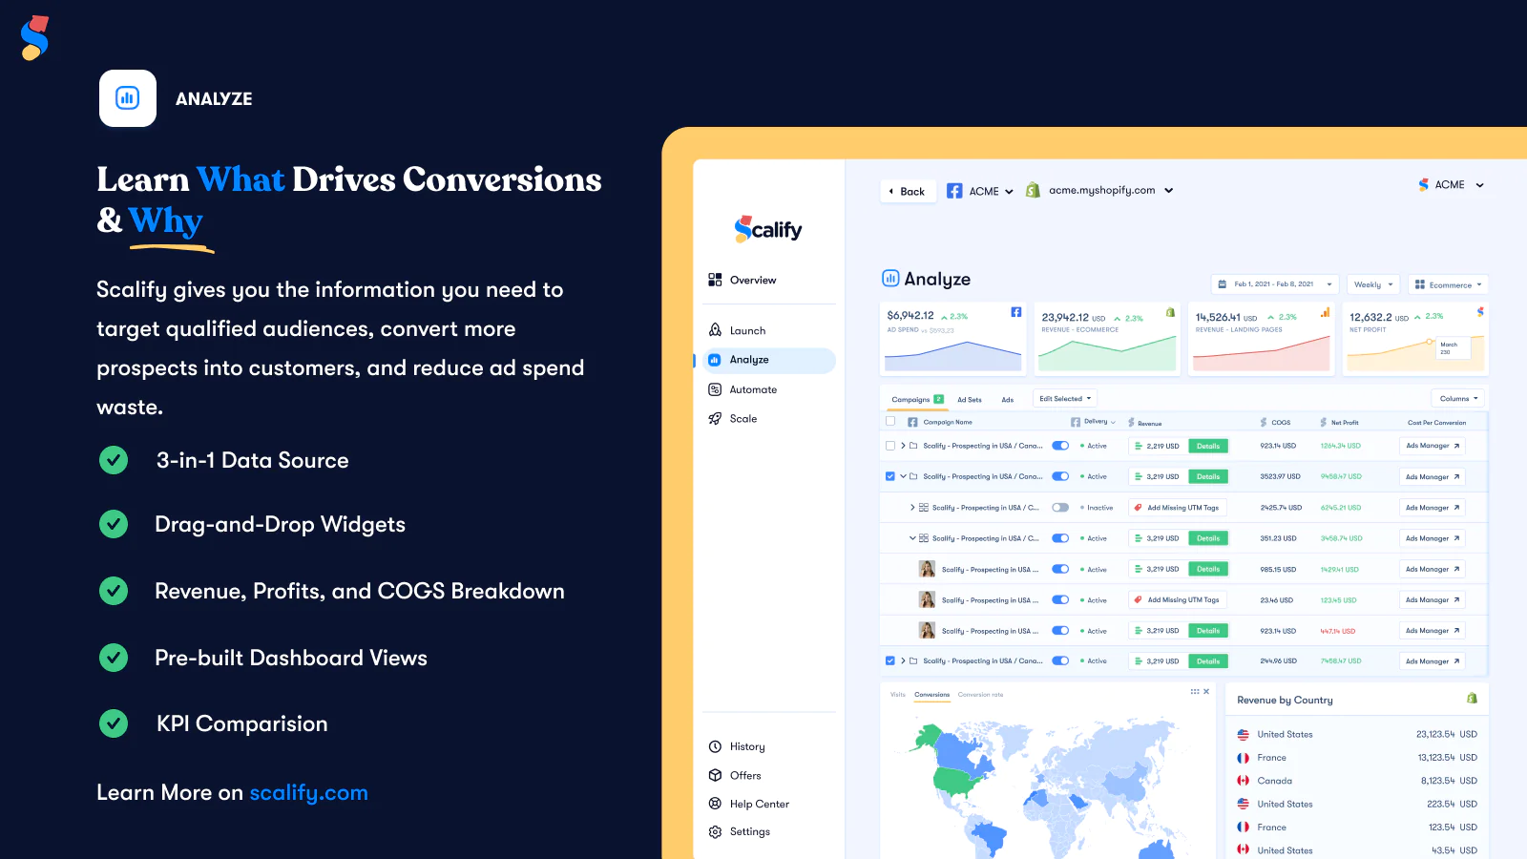Expand the campaign with net profit 1264.34 USD
The width and height of the screenshot is (1527, 859).
click(903, 446)
